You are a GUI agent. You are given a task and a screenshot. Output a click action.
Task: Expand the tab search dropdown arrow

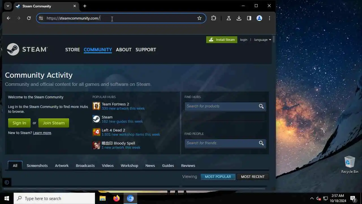tap(8, 6)
